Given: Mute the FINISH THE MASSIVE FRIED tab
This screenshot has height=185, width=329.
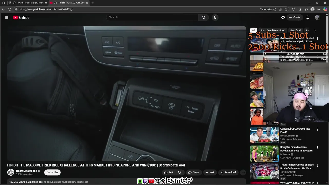Looking at the screenshot, I should [55, 3].
